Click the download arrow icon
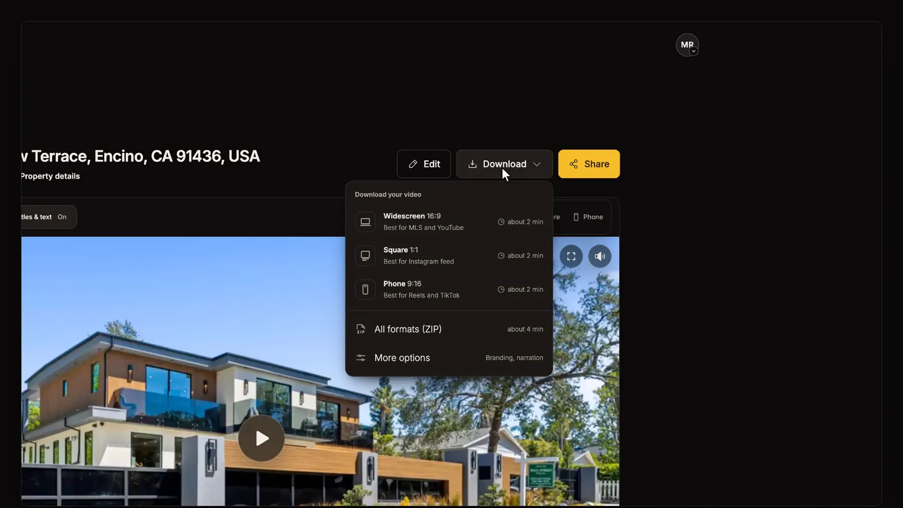The width and height of the screenshot is (903, 508). 472,164
